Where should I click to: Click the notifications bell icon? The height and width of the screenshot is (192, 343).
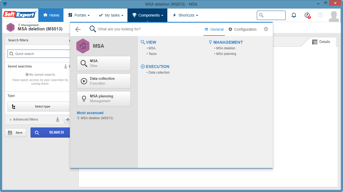294,15
